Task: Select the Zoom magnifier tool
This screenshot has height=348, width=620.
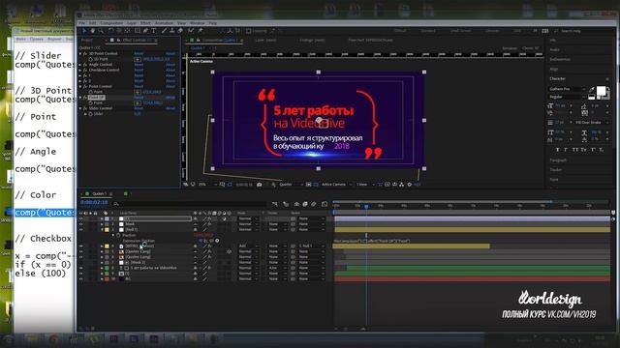Action: click(101, 31)
